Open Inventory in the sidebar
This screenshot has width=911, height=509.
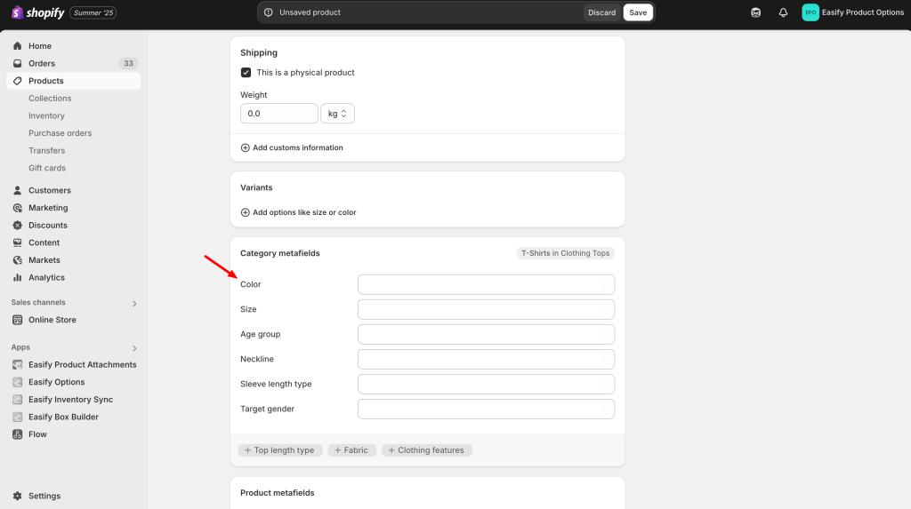click(46, 115)
